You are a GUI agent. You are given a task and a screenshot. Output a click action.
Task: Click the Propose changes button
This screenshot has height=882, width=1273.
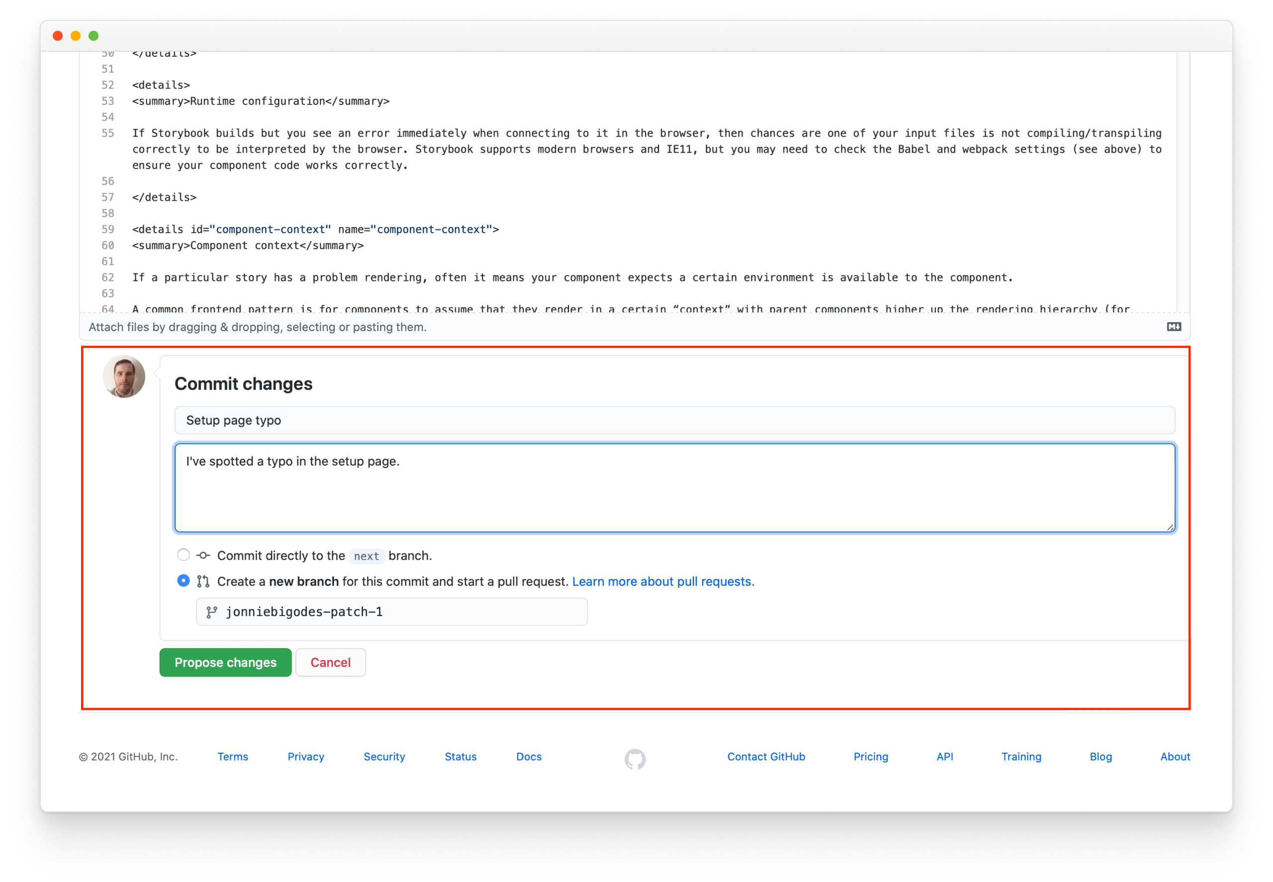point(225,662)
